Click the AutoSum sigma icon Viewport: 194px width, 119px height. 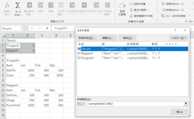pyautogui.click(x=18, y=5)
